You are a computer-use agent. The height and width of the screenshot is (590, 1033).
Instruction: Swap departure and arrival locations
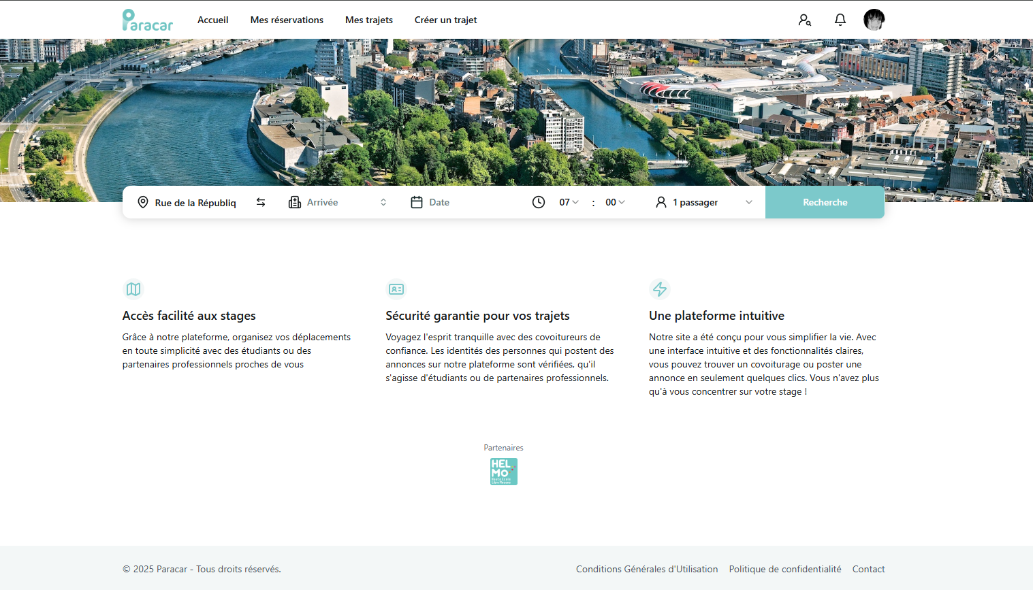point(261,202)
